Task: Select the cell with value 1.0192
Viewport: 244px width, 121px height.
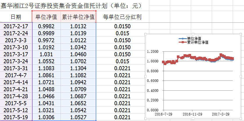Action: 46,47
